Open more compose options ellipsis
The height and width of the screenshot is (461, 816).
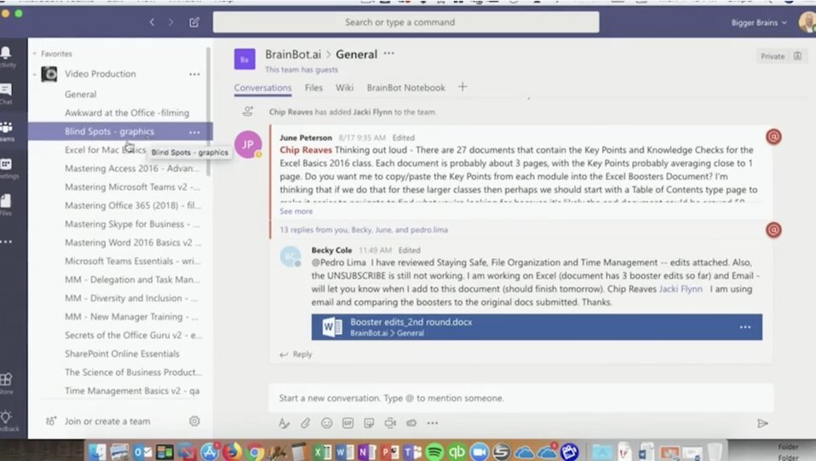pyautogui.click(x=433, y=423)
